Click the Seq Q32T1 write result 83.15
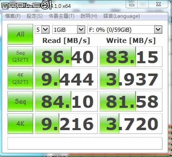Viewport: 172px width, 157px height. pyautogui.click(x=131, y=57)
